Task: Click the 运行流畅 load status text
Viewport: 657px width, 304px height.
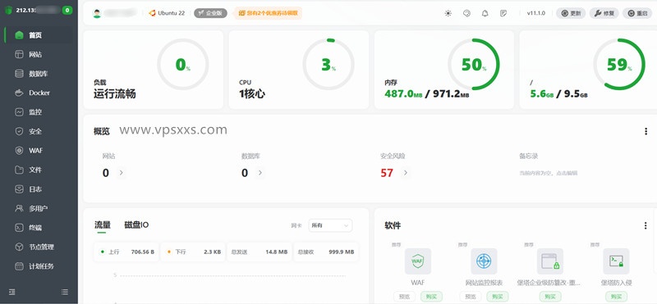Action: pos(114,93)
